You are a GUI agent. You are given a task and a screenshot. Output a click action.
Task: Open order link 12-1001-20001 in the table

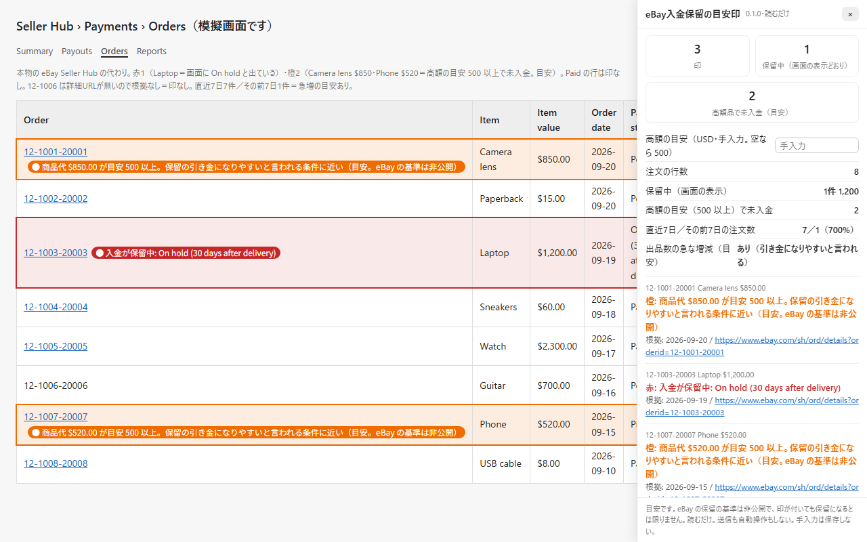pos(56,152)
